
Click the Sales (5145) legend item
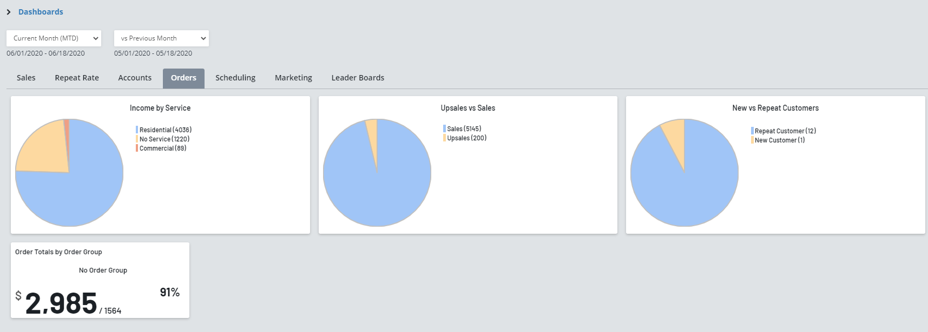[x=464, y=129]
